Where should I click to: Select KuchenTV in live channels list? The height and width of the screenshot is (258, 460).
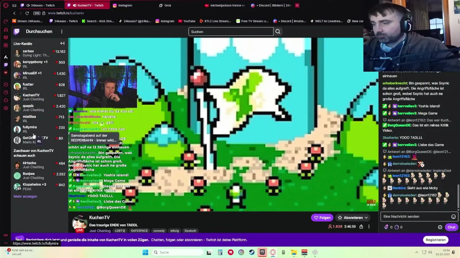[39, 97]
